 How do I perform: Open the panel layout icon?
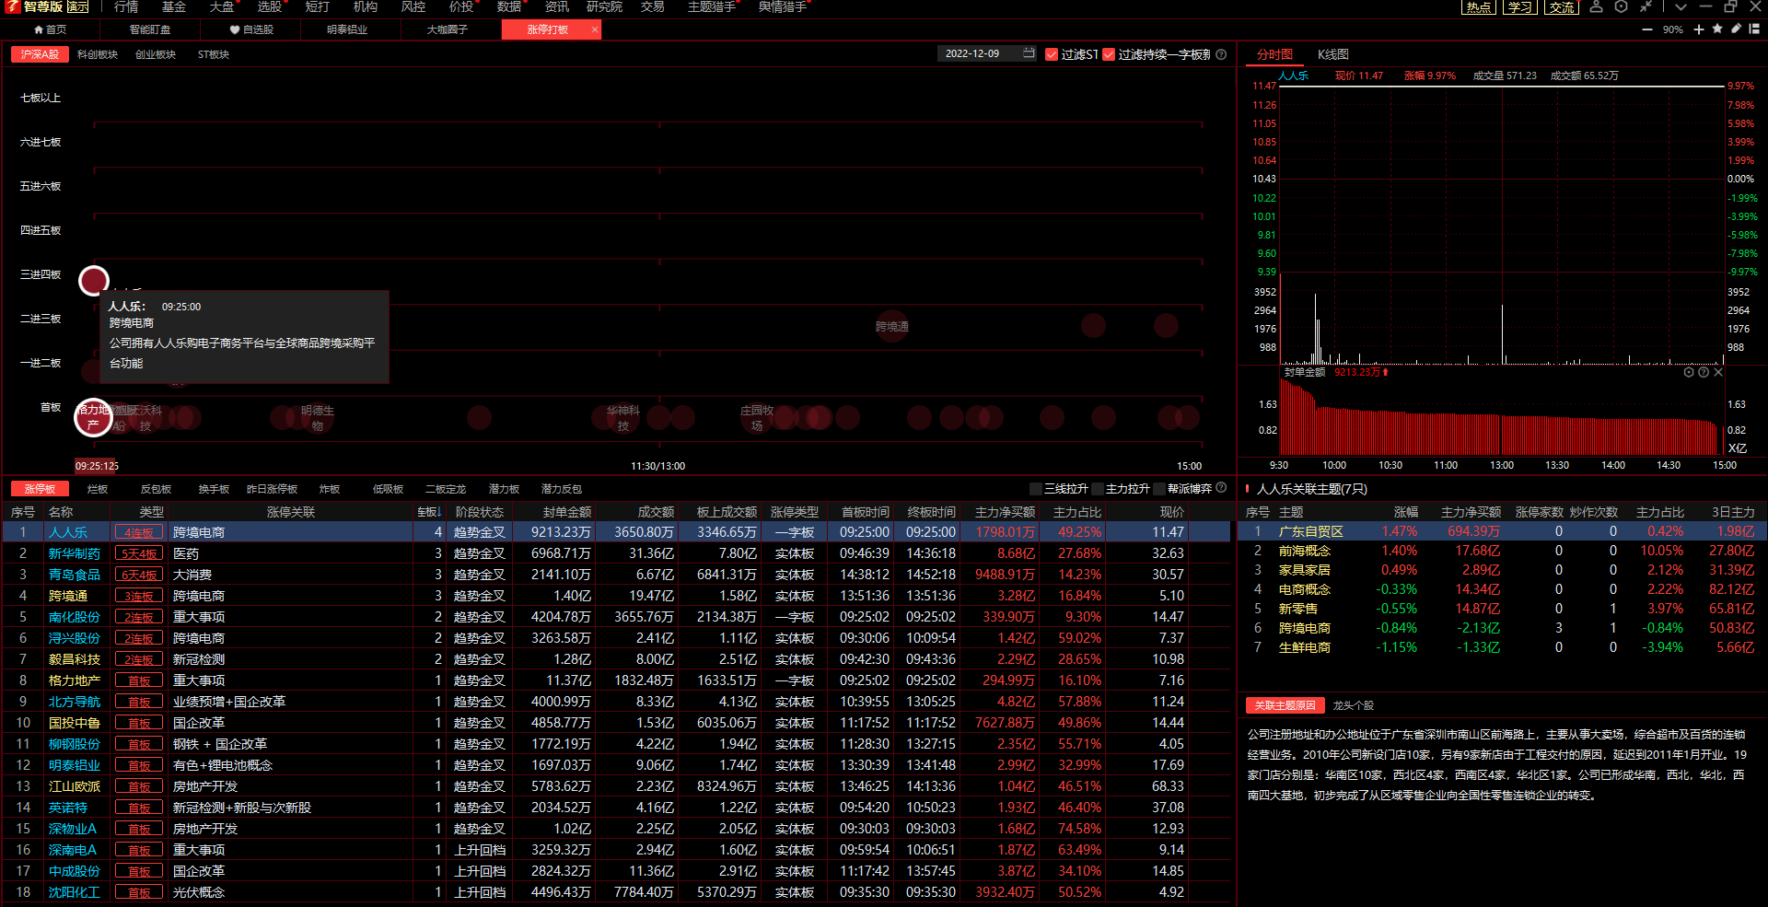pyautogui.click(x=1754, y=29)
